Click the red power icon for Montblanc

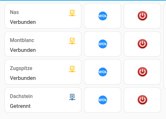coord(142,44)
